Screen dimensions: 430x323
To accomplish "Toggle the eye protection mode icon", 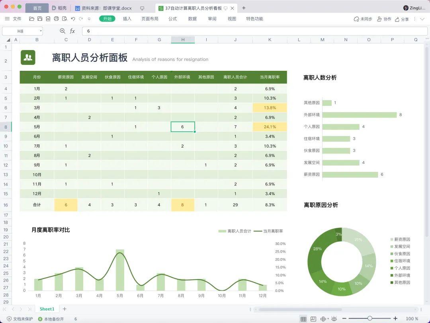I will (x=334, y=319).
